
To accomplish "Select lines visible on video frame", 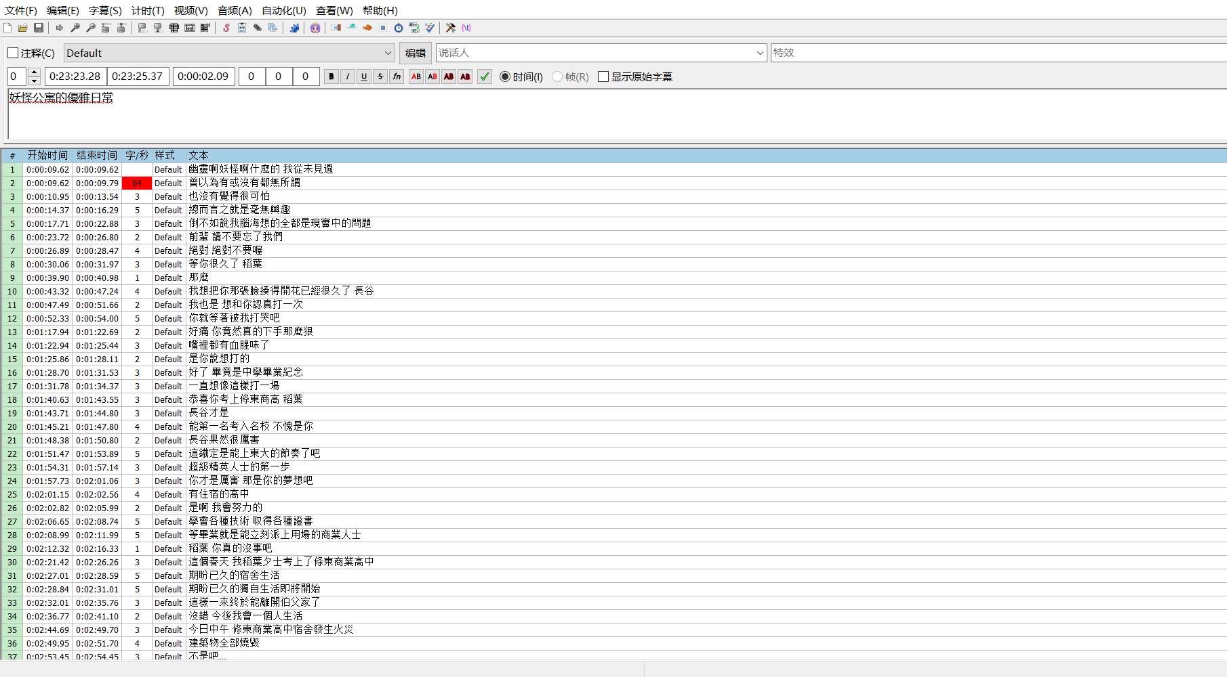I will (174, 28).
